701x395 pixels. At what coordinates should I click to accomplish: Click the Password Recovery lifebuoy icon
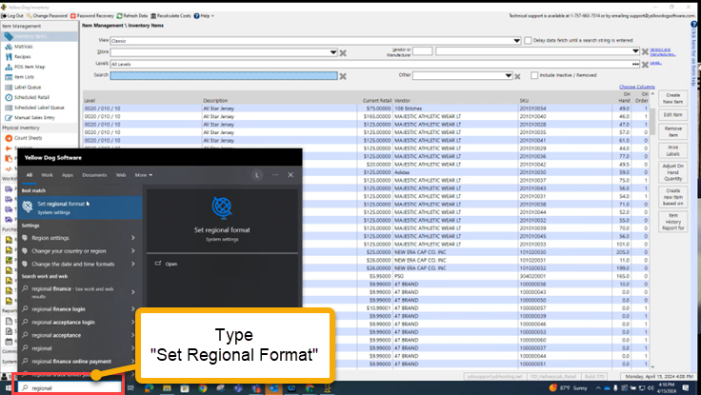coord(73,15)
